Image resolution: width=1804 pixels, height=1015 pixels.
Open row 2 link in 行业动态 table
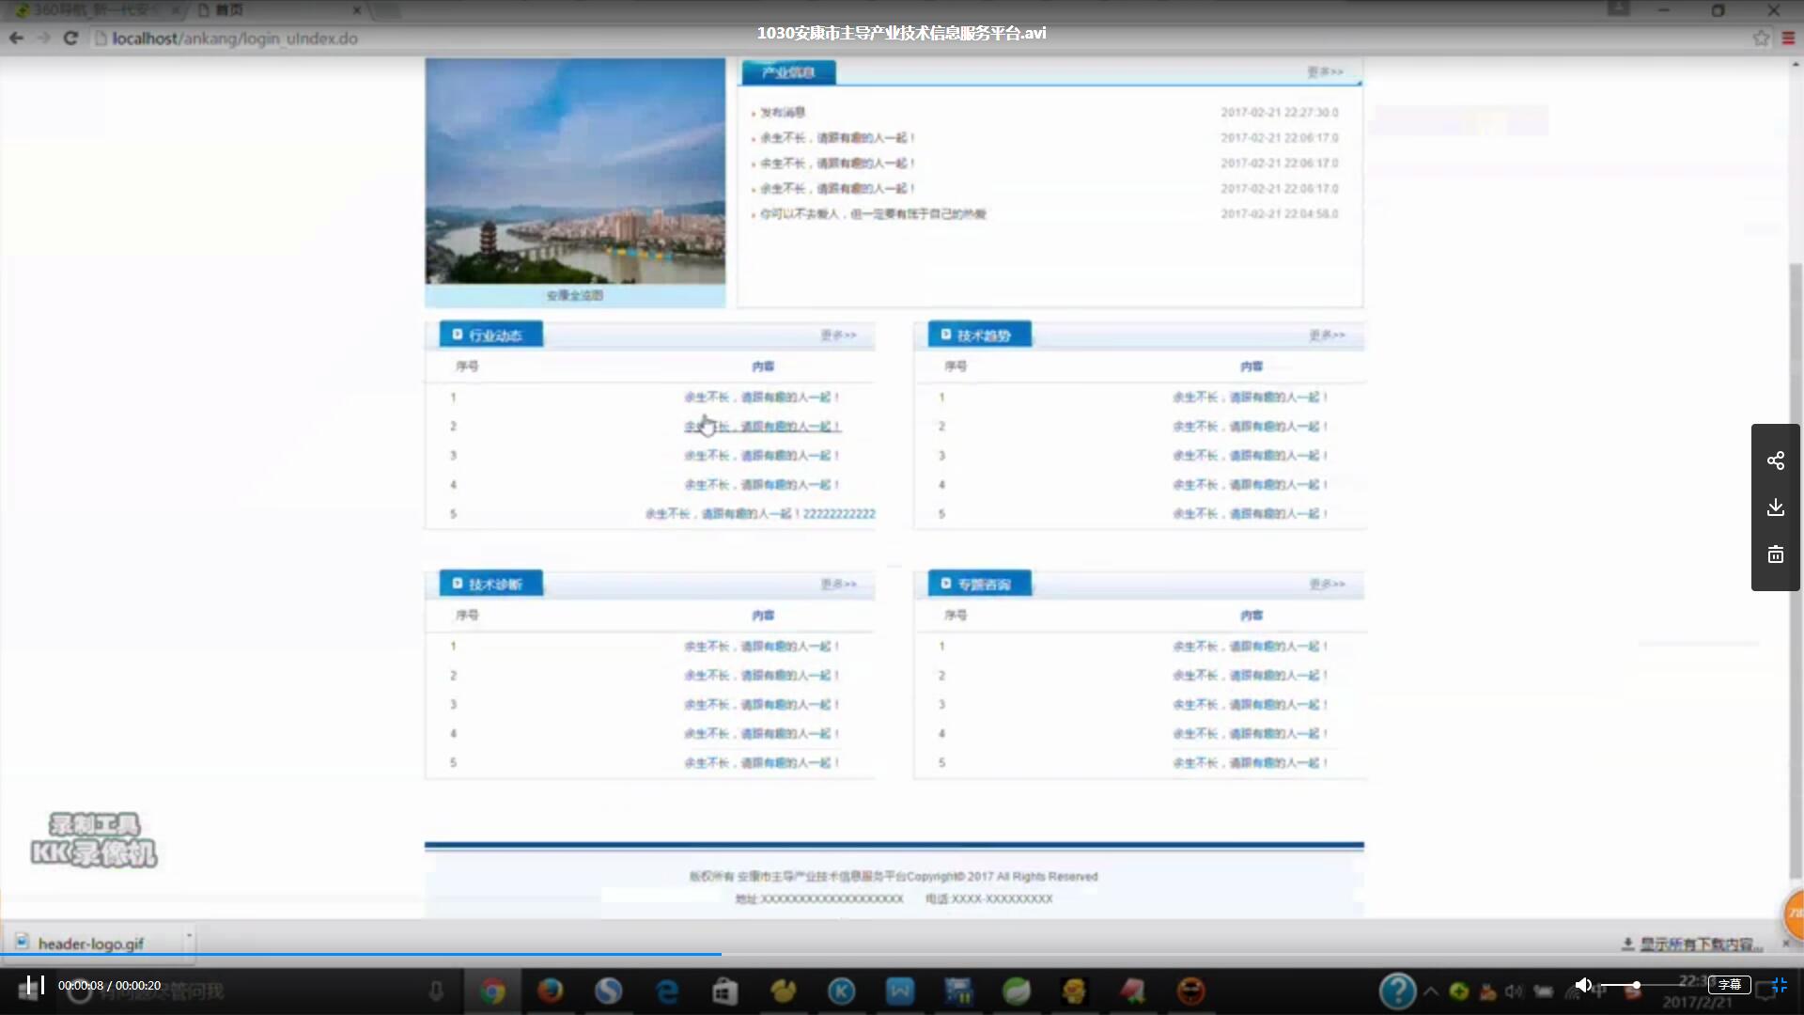[x=762, y=427]
